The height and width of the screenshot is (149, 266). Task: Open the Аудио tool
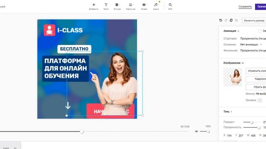click(156, 7)
